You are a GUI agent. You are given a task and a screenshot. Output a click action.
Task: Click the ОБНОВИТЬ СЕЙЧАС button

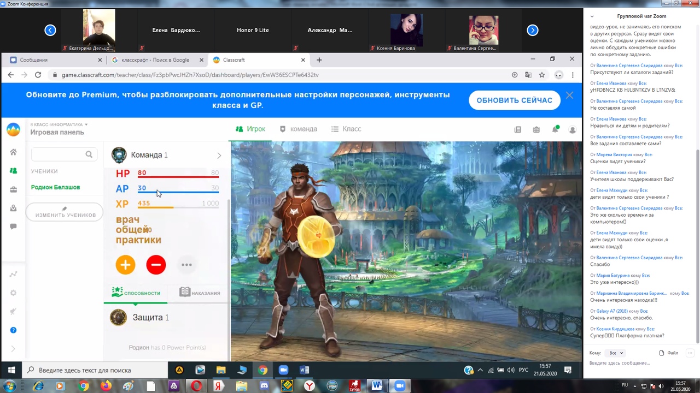514,100
